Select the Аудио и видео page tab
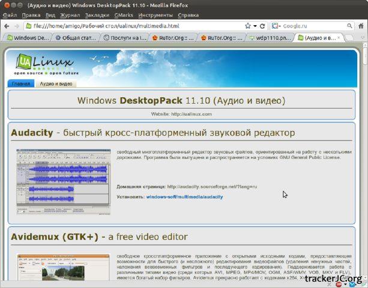 (56, 84)
